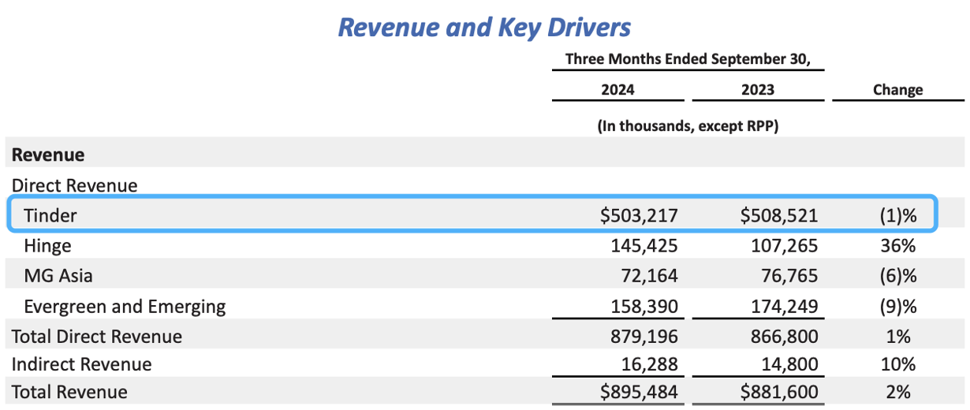The height and width of the screenshot is (410, 970).
Task: Click the Change column header
Action: pyautogui.click(x=897, y=90)
